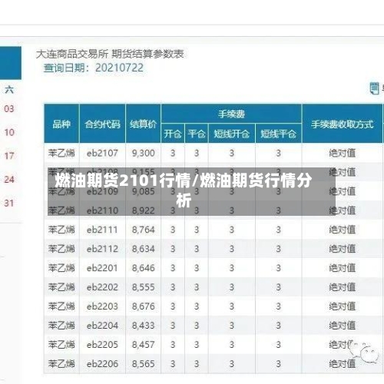Click the 结算价 column header
The height and width of the screenshot is (384, 384).
(x=143, y=124)
